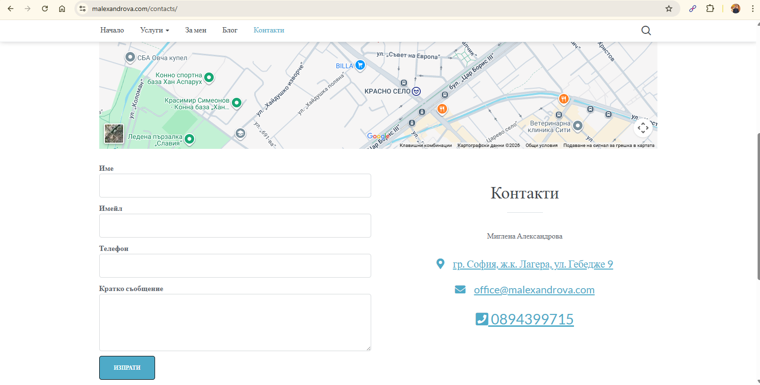Toggle the map fullscreen view button
This screenshot has height=385, width=760.
(x=643, y=128)
